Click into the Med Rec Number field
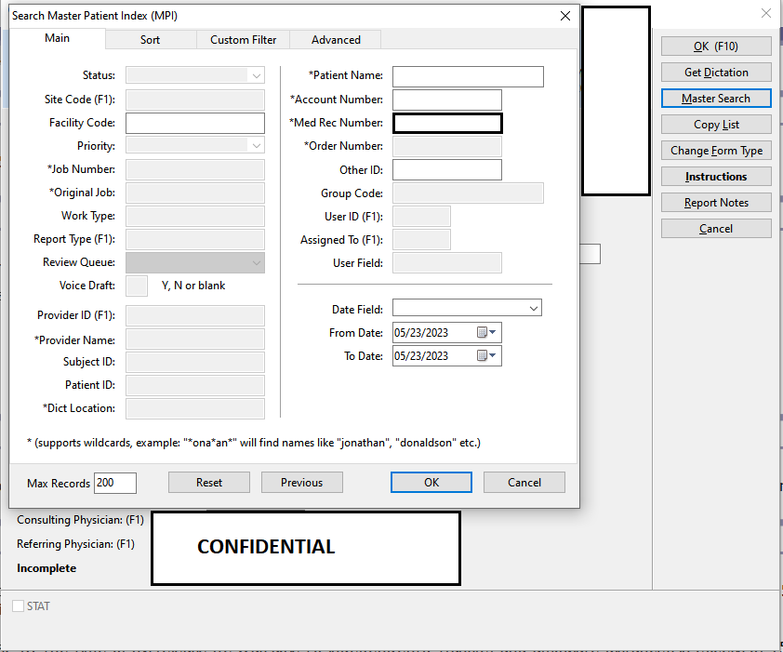 click(447, 123)
